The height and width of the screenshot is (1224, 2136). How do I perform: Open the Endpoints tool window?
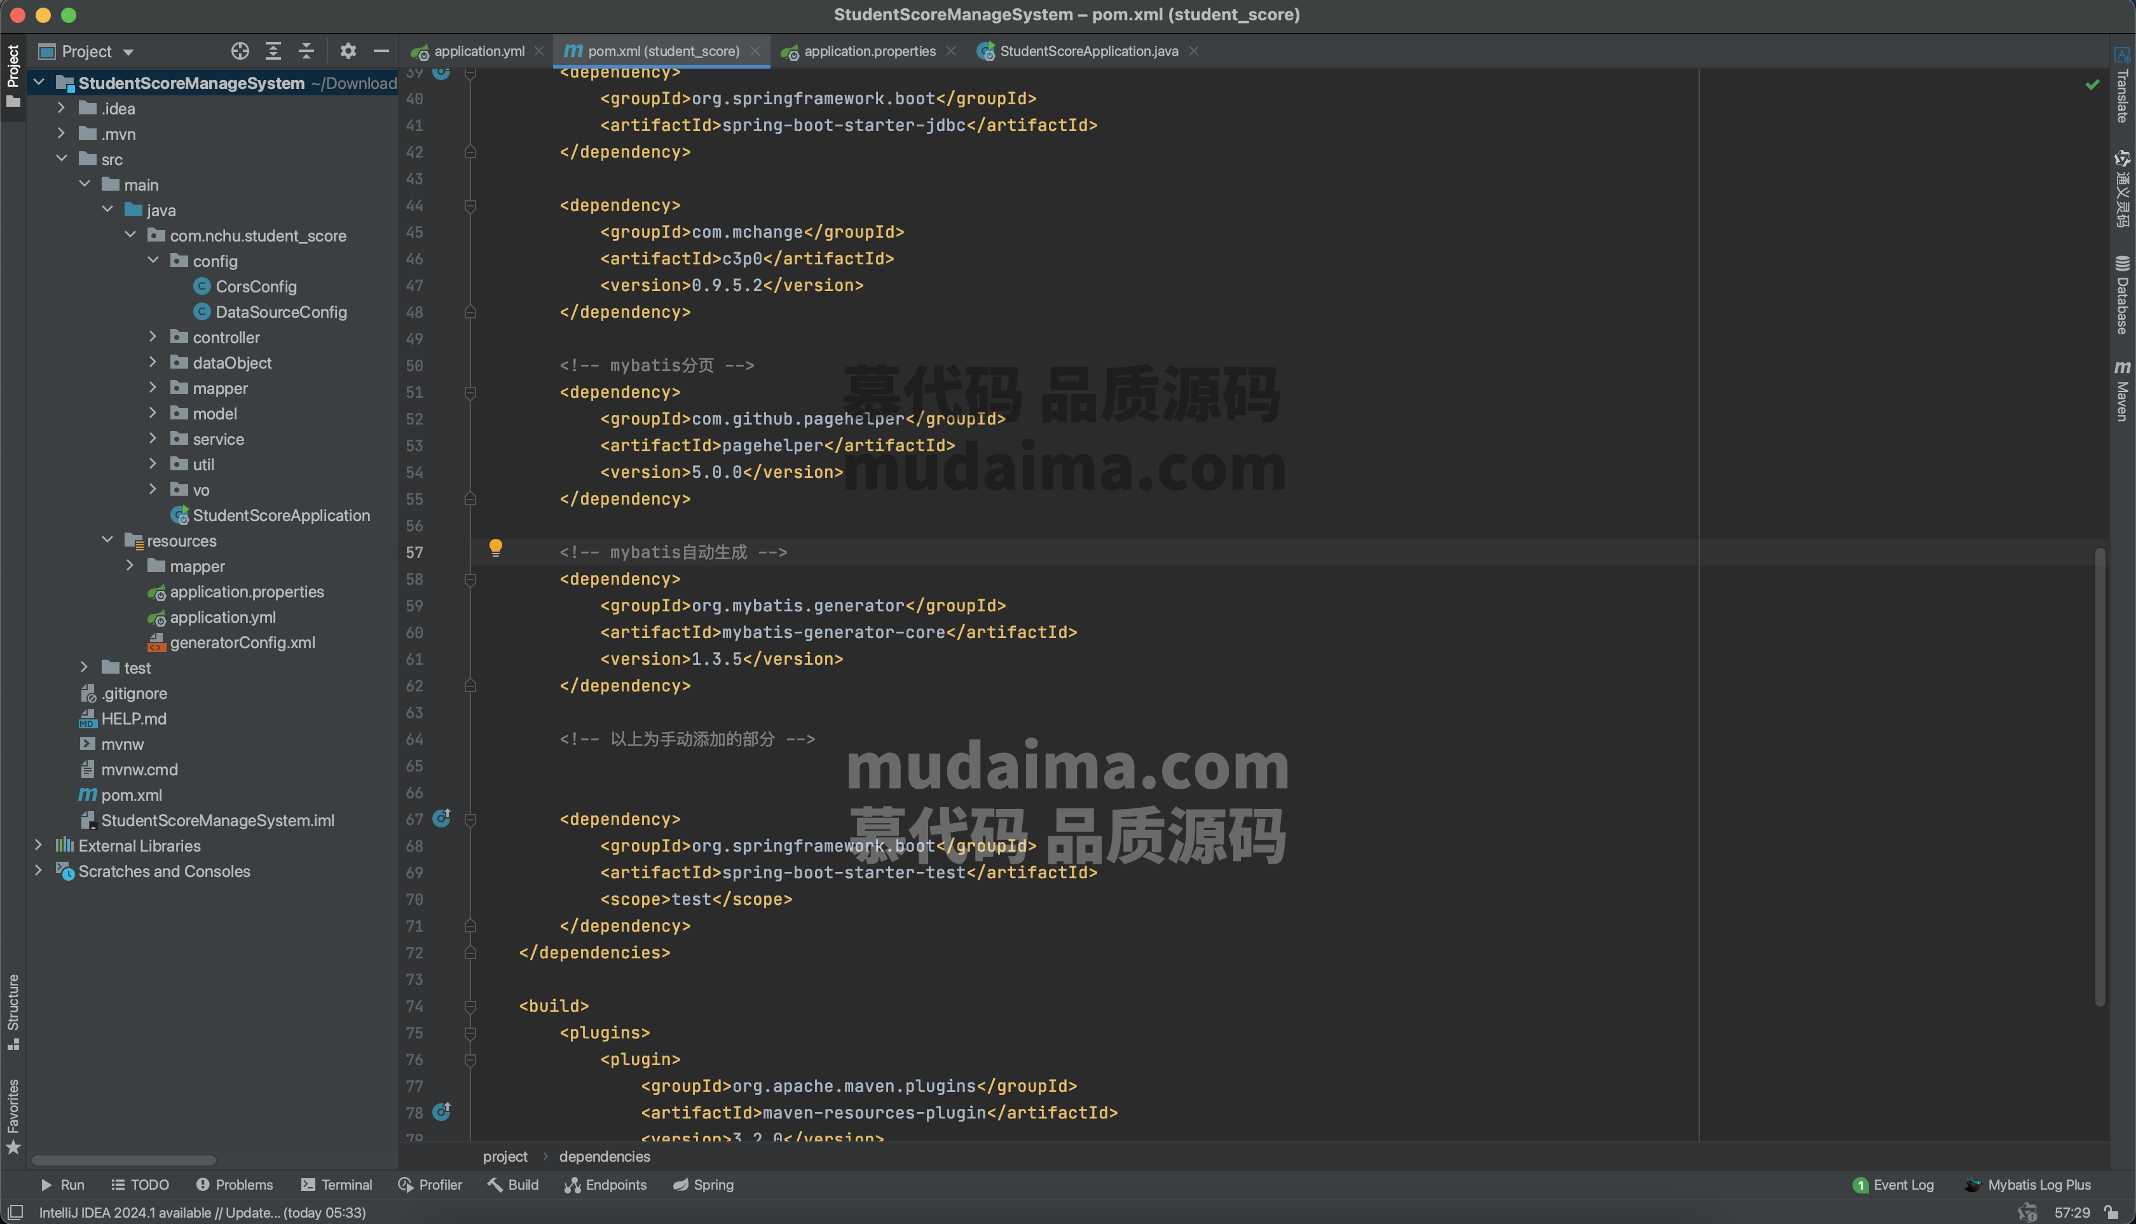click(x=605, y=1185)
